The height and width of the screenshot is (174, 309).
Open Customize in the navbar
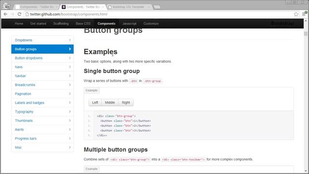coord(151,24)
